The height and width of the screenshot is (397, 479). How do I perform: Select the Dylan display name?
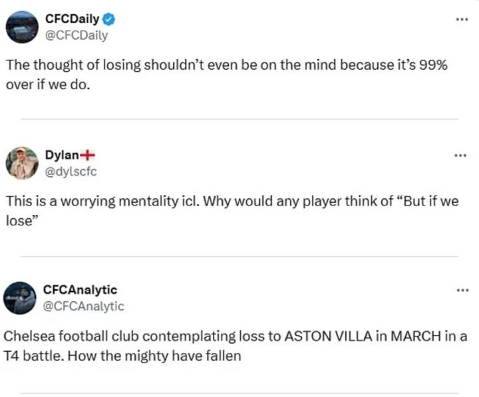pyautogui.click(x=61, y=156)
